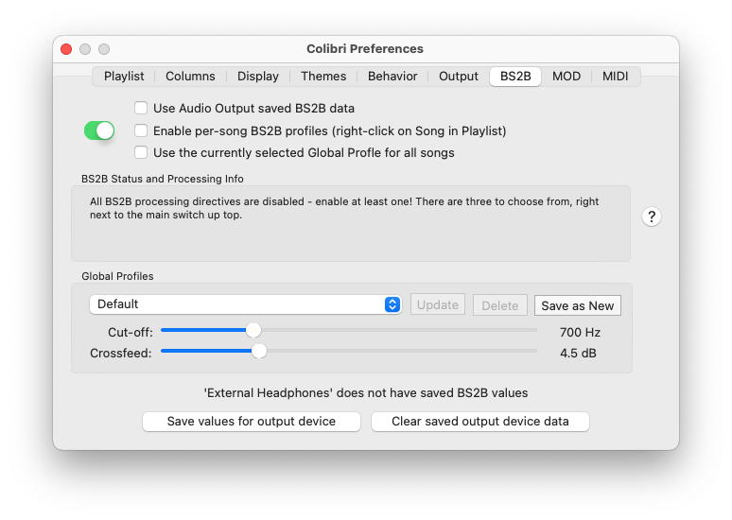Tick Use currently selected Global Profile checkbox
732x520 pixels.
(x=141, y=152)
